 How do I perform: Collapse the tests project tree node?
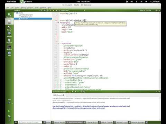pos(15,13)
